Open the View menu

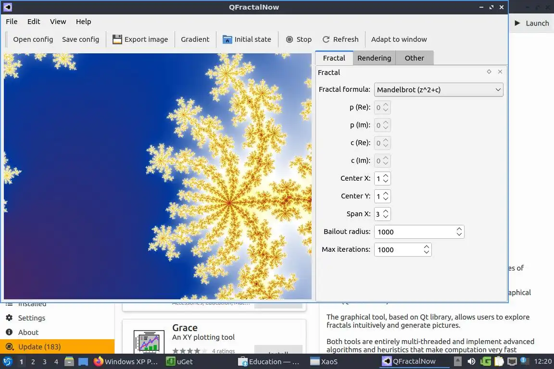[58, 22]
